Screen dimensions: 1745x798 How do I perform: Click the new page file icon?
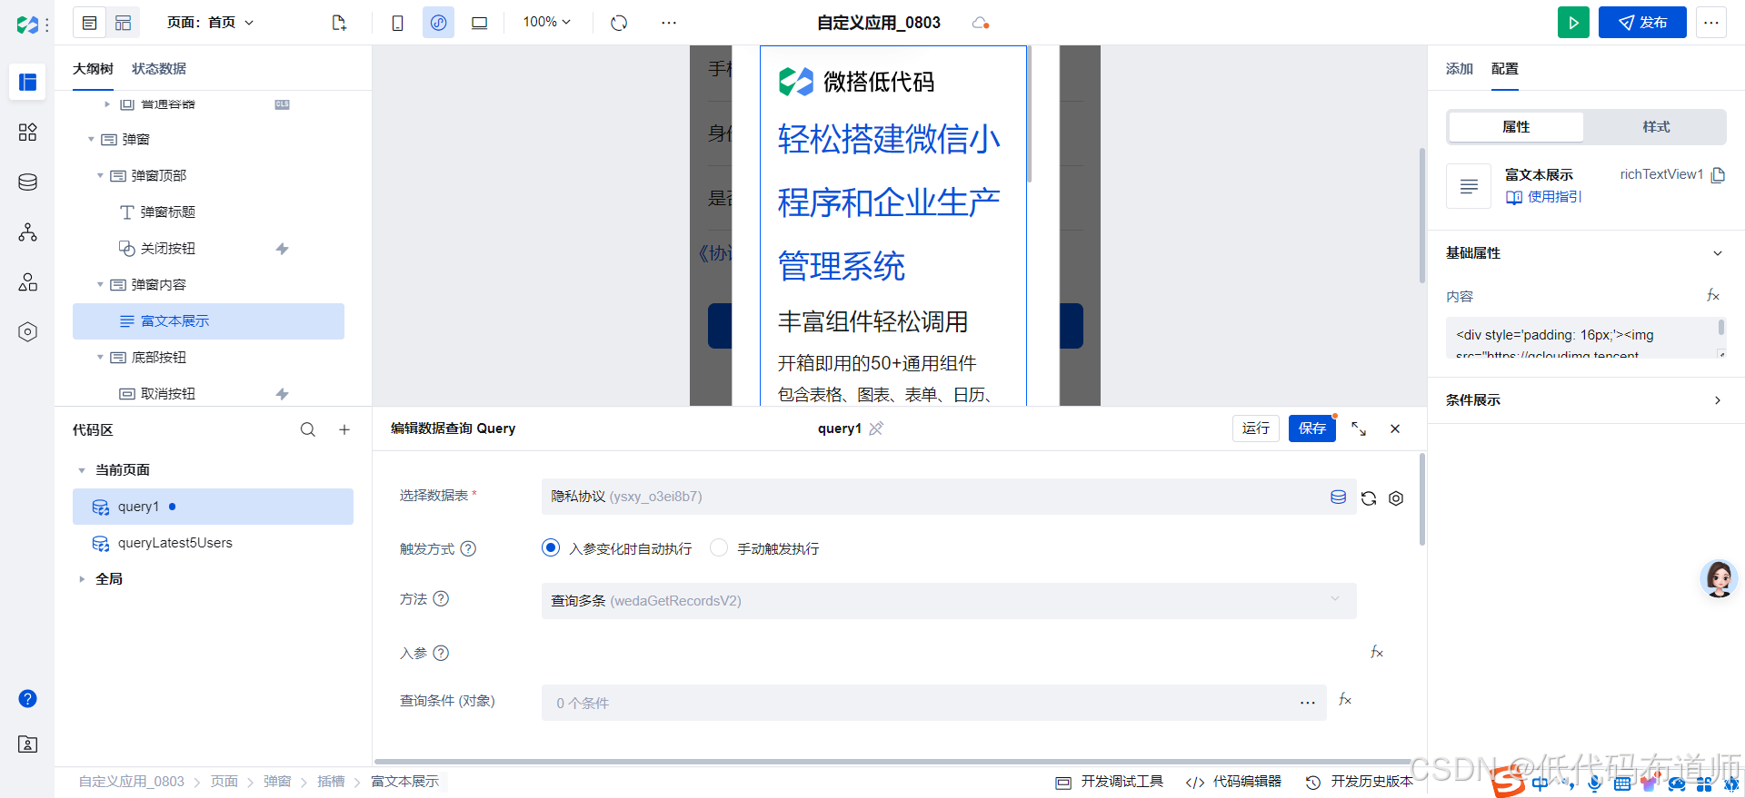click(x=339, y=23)
